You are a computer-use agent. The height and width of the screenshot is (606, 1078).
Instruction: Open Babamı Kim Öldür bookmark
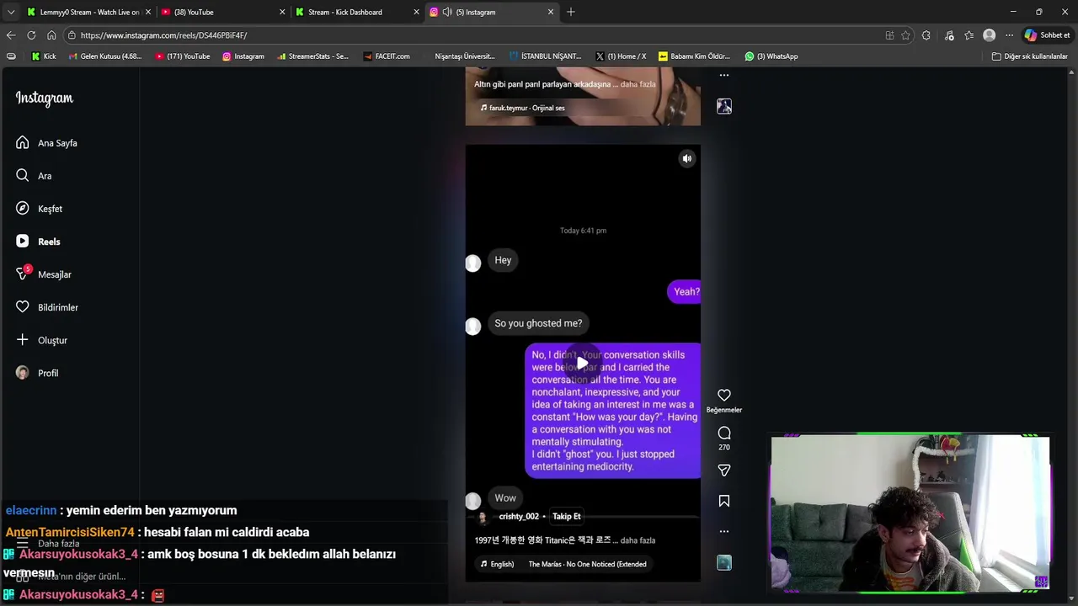pos(695,56)
